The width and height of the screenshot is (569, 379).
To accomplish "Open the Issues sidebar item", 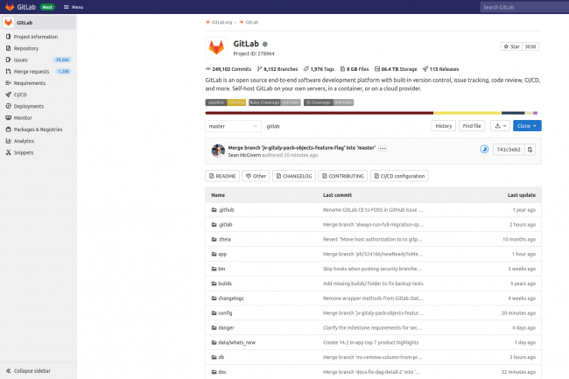I will pyautogui.click(x=21, y=60).
